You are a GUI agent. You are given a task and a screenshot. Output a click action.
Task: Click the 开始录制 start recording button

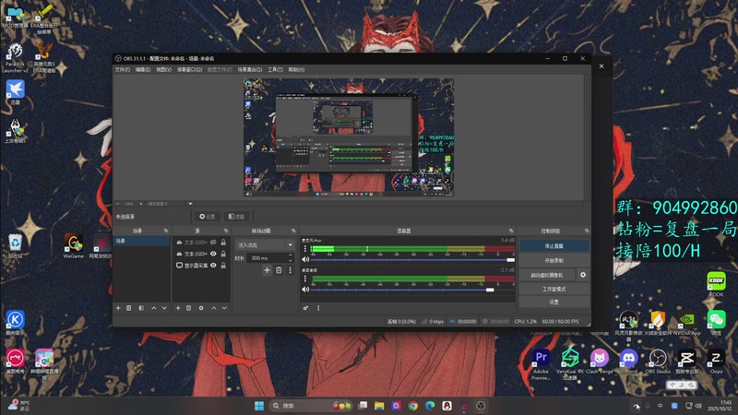553,261
